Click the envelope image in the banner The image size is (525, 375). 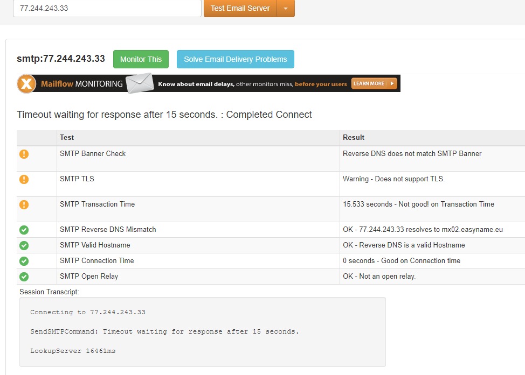click(140, 83)
